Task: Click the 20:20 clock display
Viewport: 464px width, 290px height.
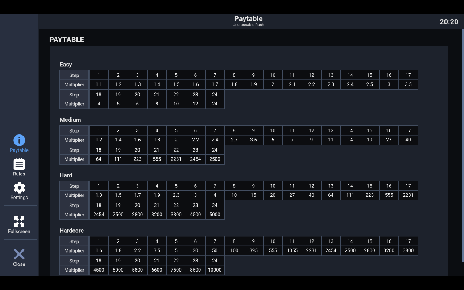Action: pyautogui.click(x=449, y=22)
